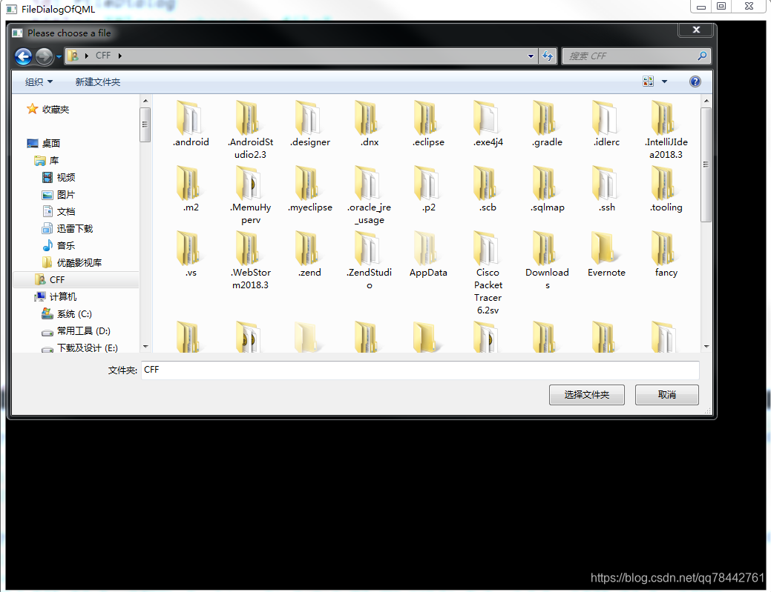
Task: Select the .oracle_jre_usage folder
Action: pos(370,196)
